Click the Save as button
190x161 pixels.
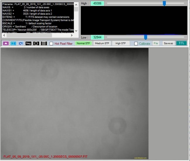(168, 43)
